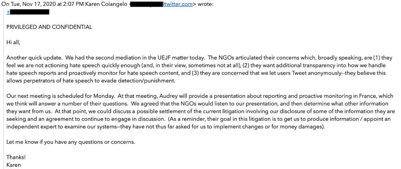Viewport: 401px width, 169px height.
Task: Place cursor at "Another quick update." sentence
Action: (32, 58)
